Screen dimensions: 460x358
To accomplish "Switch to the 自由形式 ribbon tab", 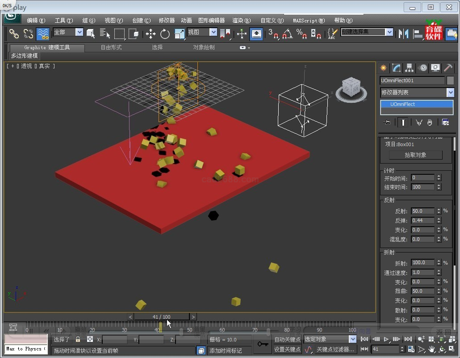I will (x=111, y=47).
